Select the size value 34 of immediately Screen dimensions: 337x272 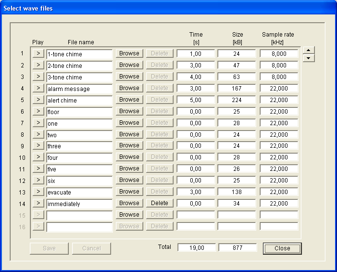[237, 204]
